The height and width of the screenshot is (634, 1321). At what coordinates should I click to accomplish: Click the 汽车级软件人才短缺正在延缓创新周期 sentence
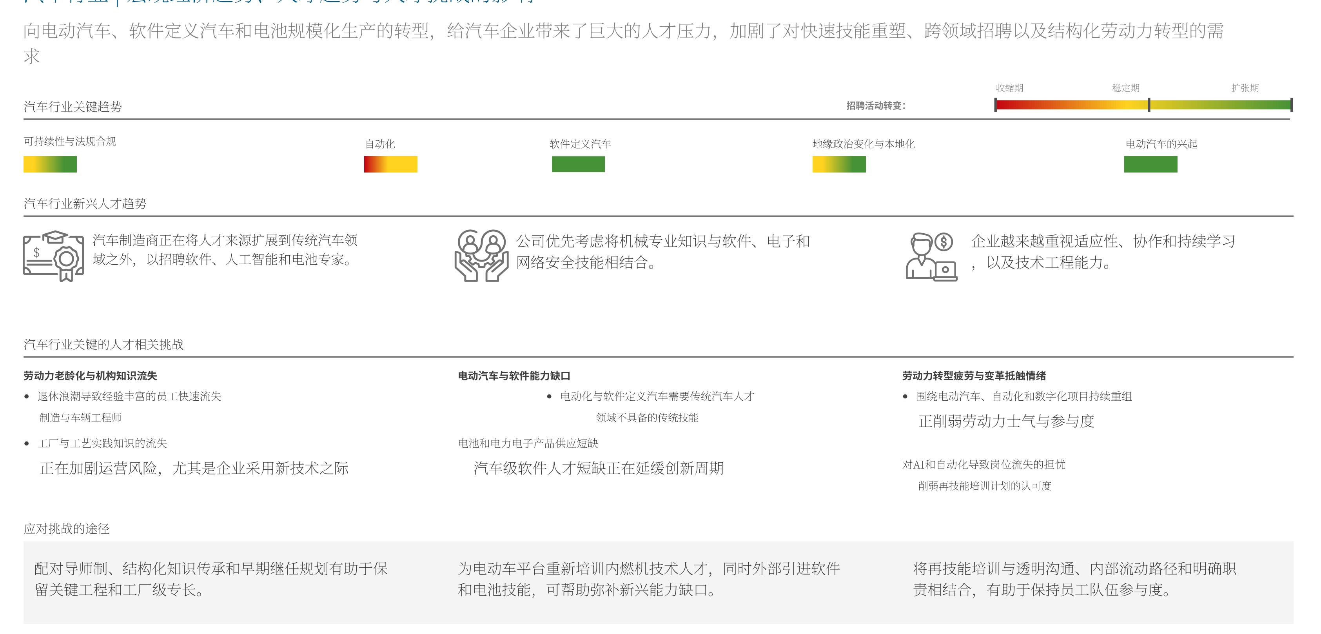tap(599, 468)
